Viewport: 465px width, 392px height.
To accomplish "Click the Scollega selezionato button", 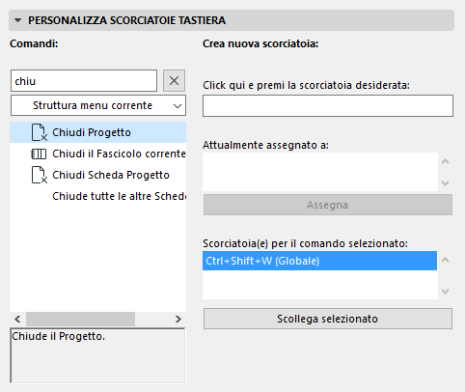I will [328, 319].
